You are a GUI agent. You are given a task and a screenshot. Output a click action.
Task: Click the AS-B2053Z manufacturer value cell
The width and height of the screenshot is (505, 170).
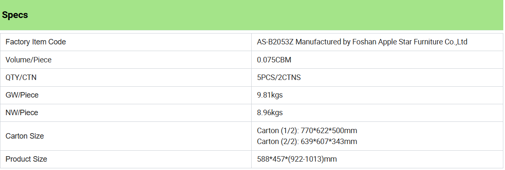click(377, 42)
